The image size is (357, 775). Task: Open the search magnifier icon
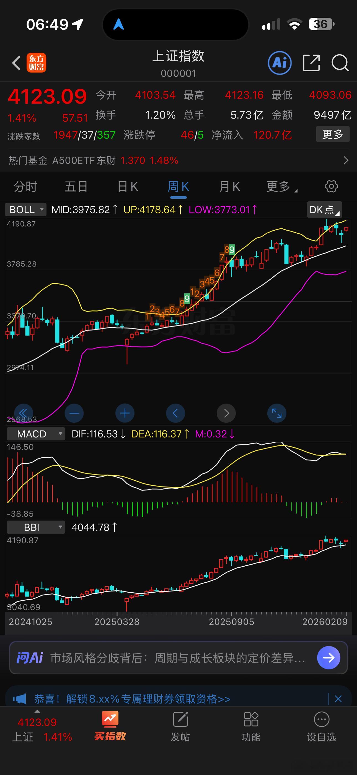340,63
